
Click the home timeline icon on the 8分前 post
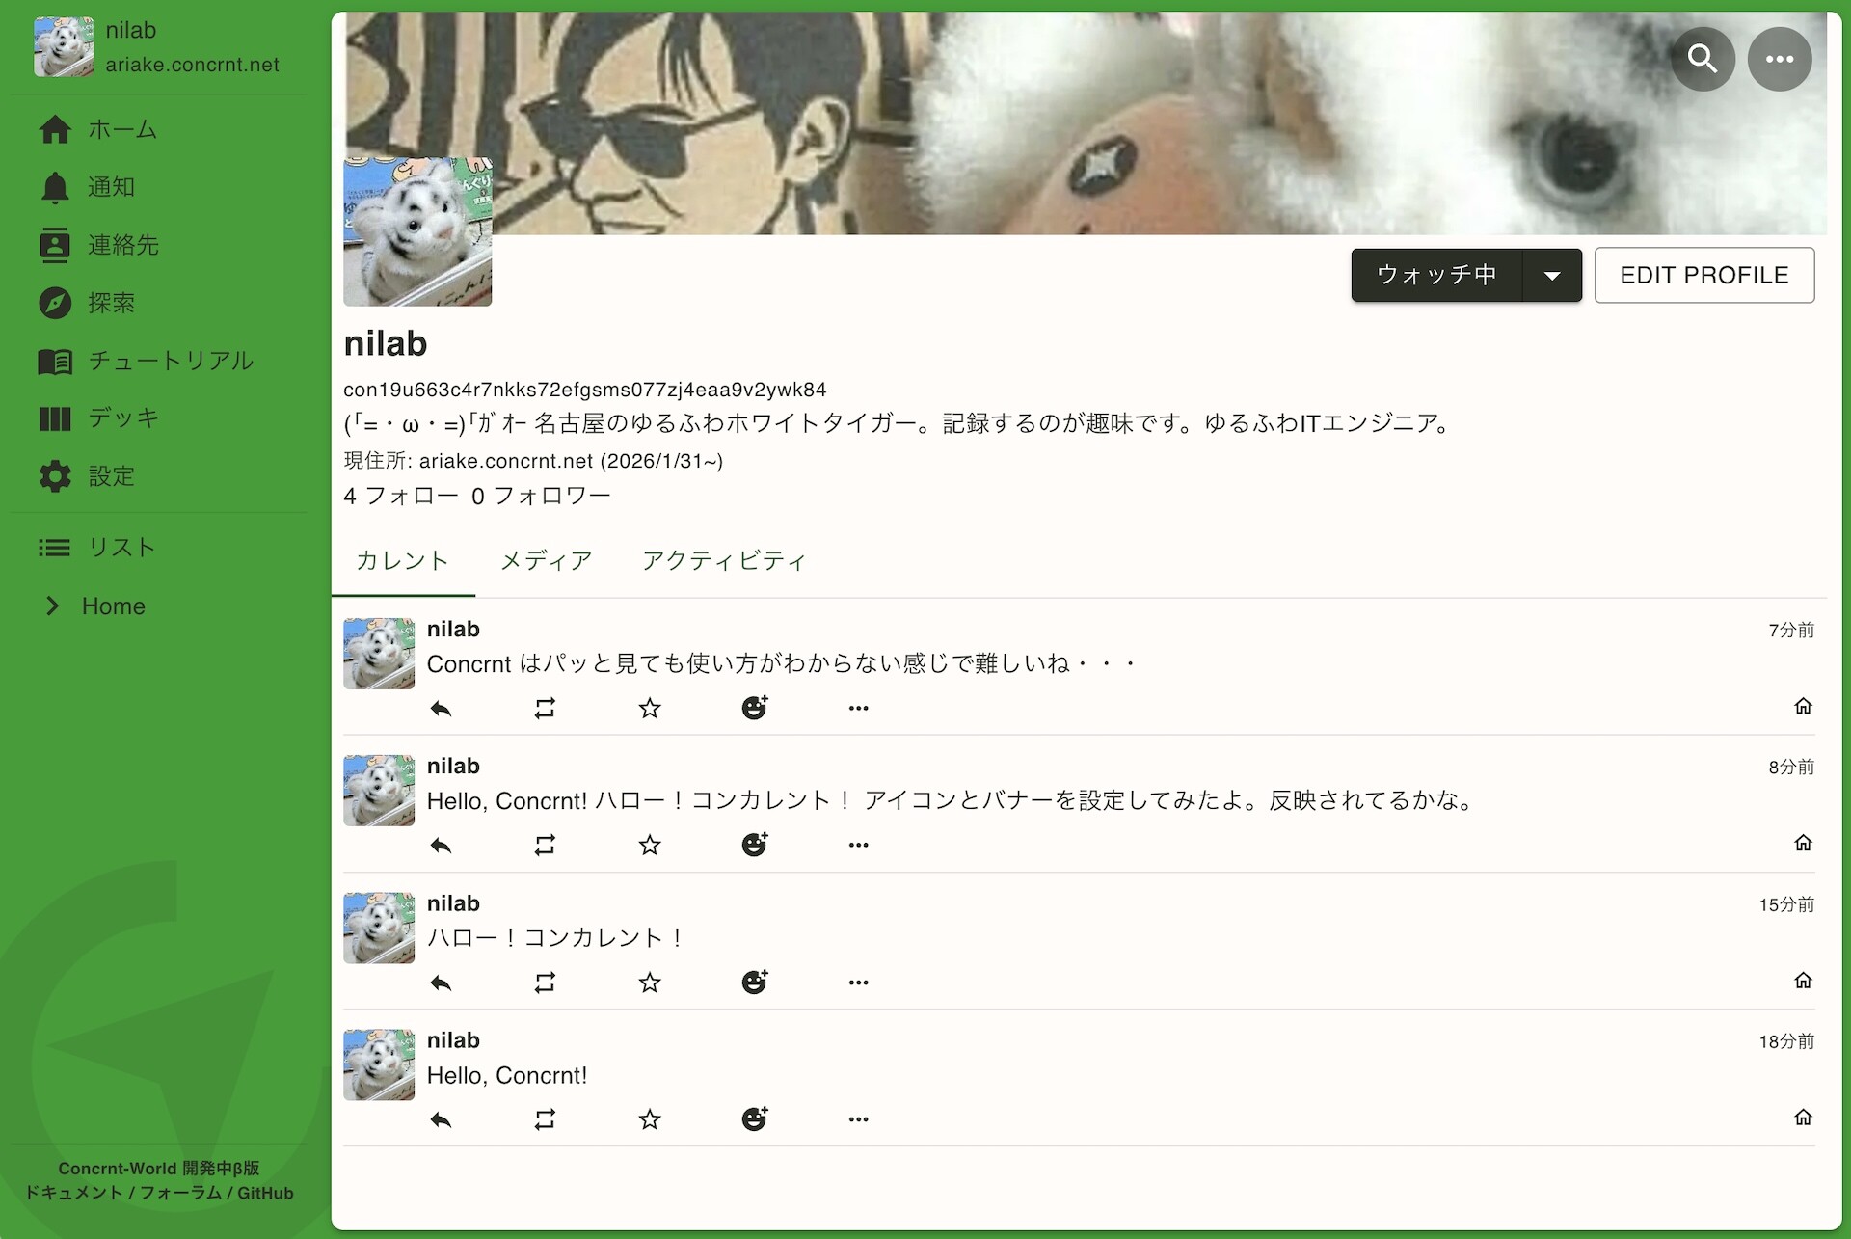click(x=1803, y=843)
